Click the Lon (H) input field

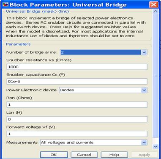[77, 119]
